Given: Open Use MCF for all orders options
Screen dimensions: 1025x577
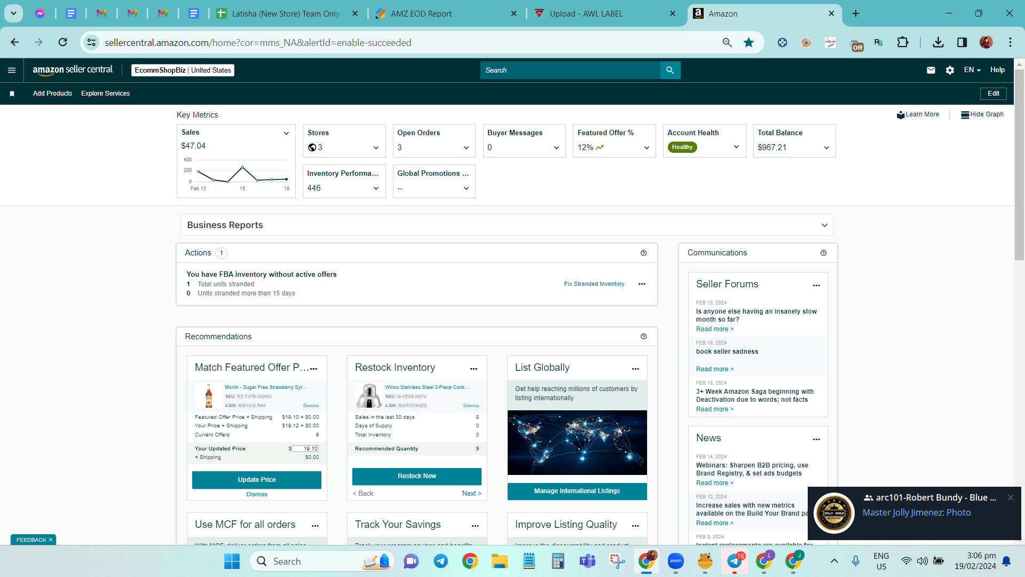Looking at the screenshot, I should [315, 526].
